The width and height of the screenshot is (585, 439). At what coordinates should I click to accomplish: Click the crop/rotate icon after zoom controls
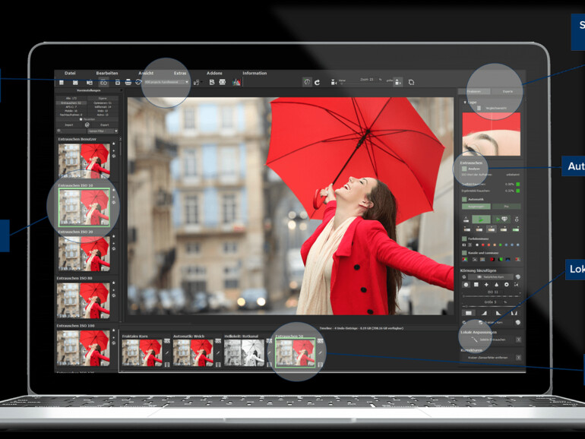(411, 82)
